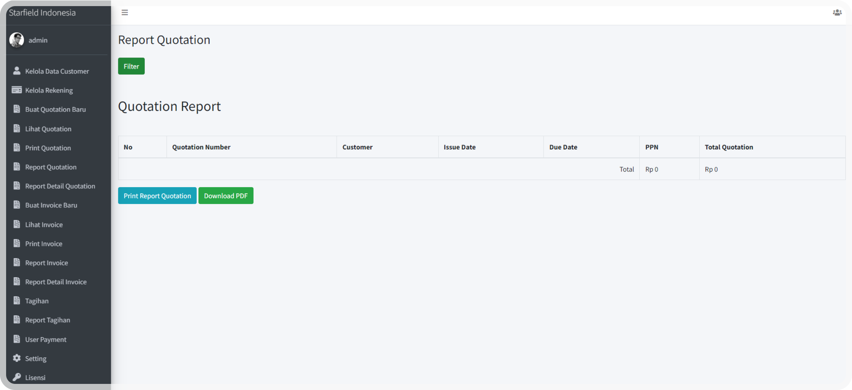
Task: Click the key icon for Lisensi
Action: (x=17, y=377)
